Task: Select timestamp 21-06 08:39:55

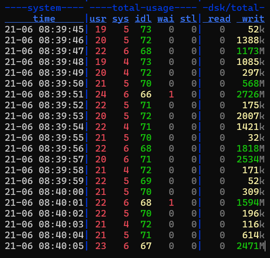Action: tap(44, 137)
